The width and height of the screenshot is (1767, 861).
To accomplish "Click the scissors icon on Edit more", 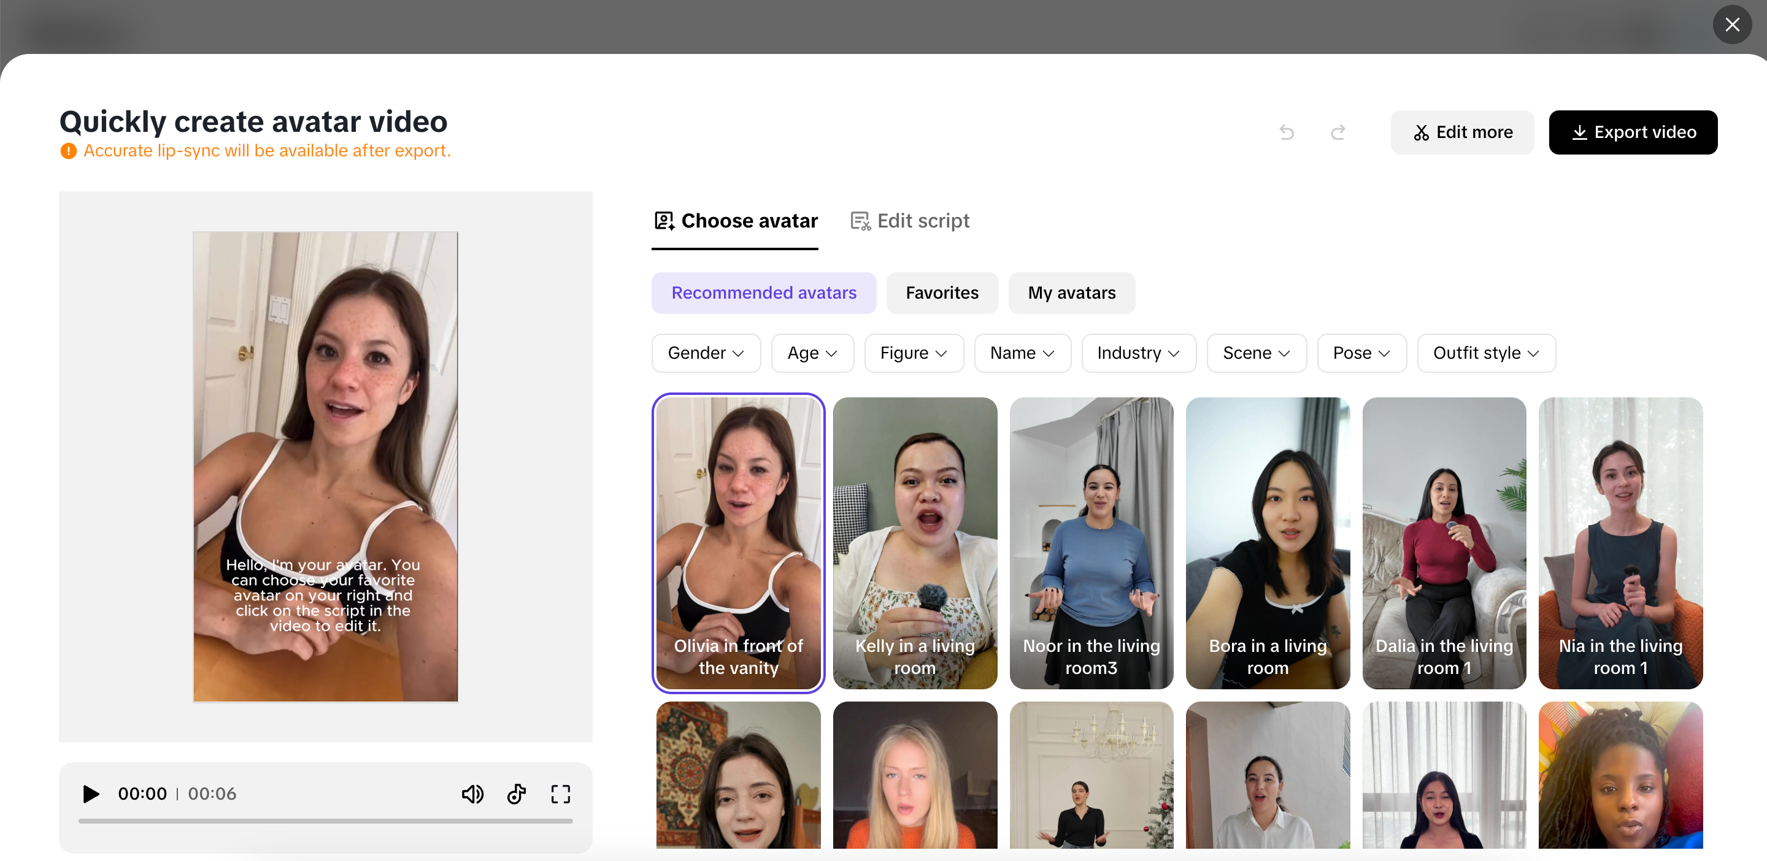I will pyautogui.click(x=1420, y=132).
